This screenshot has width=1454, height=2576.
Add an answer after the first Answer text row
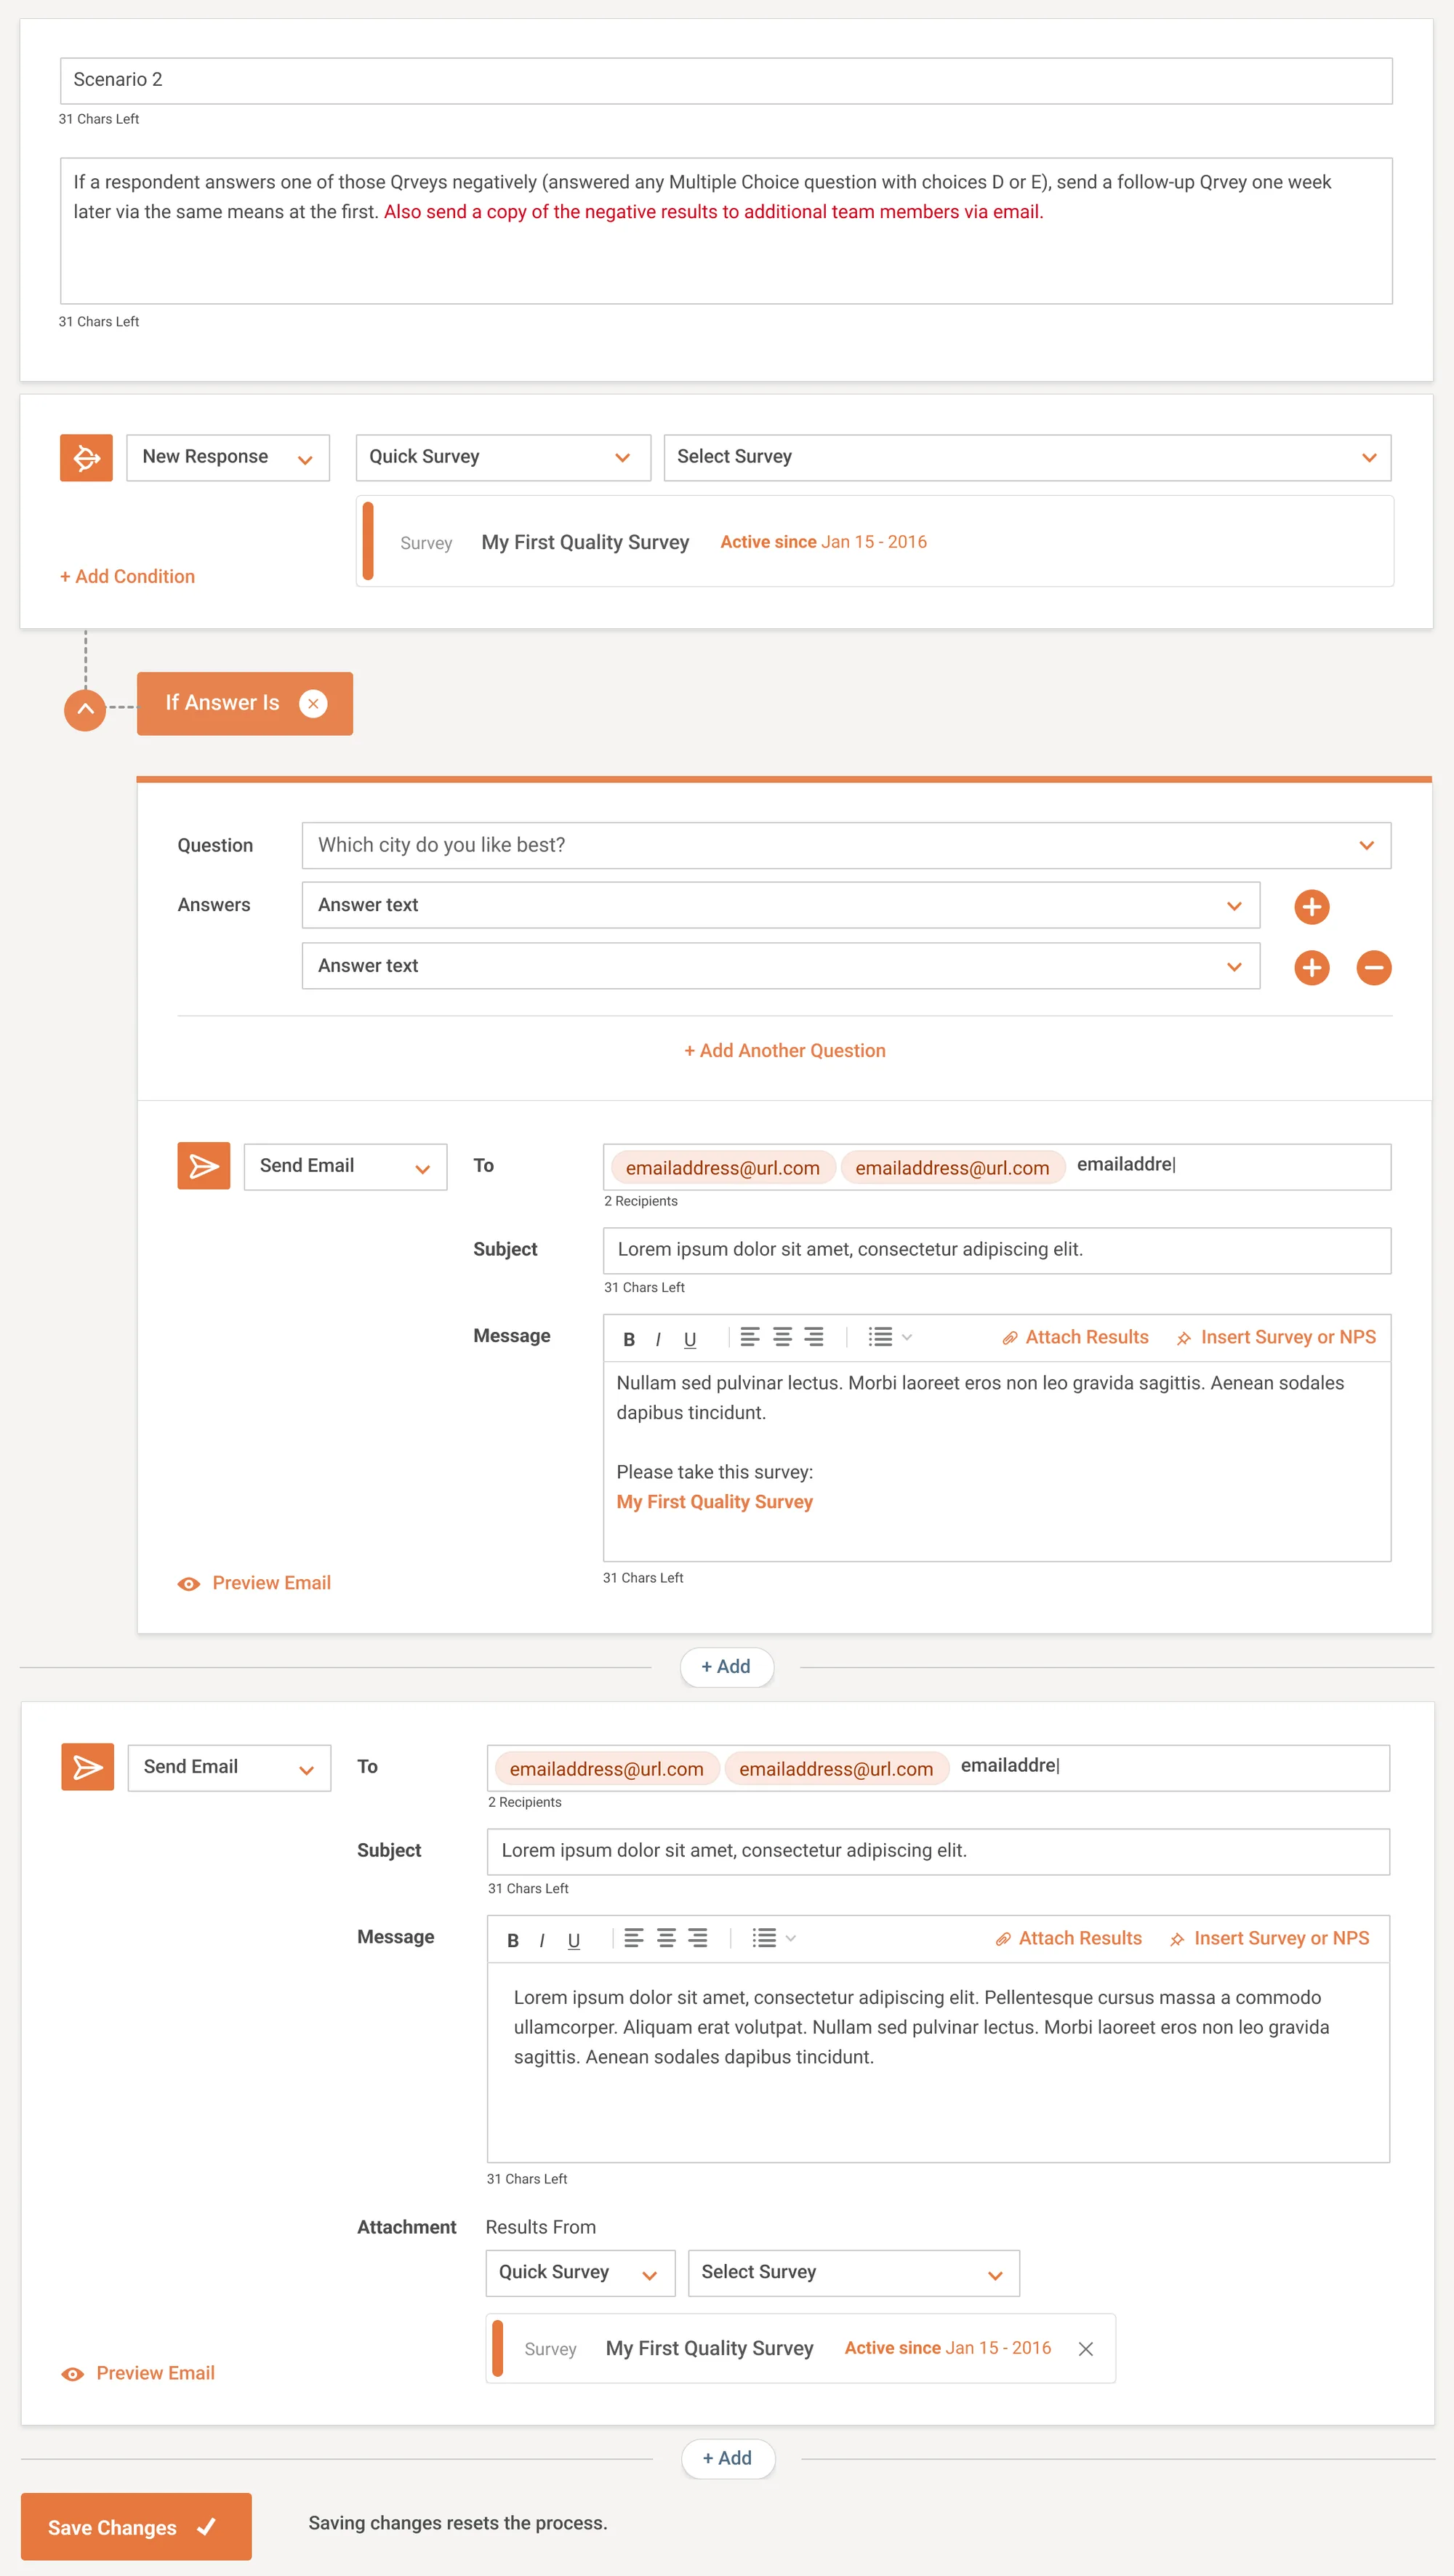coord(1311,906)
